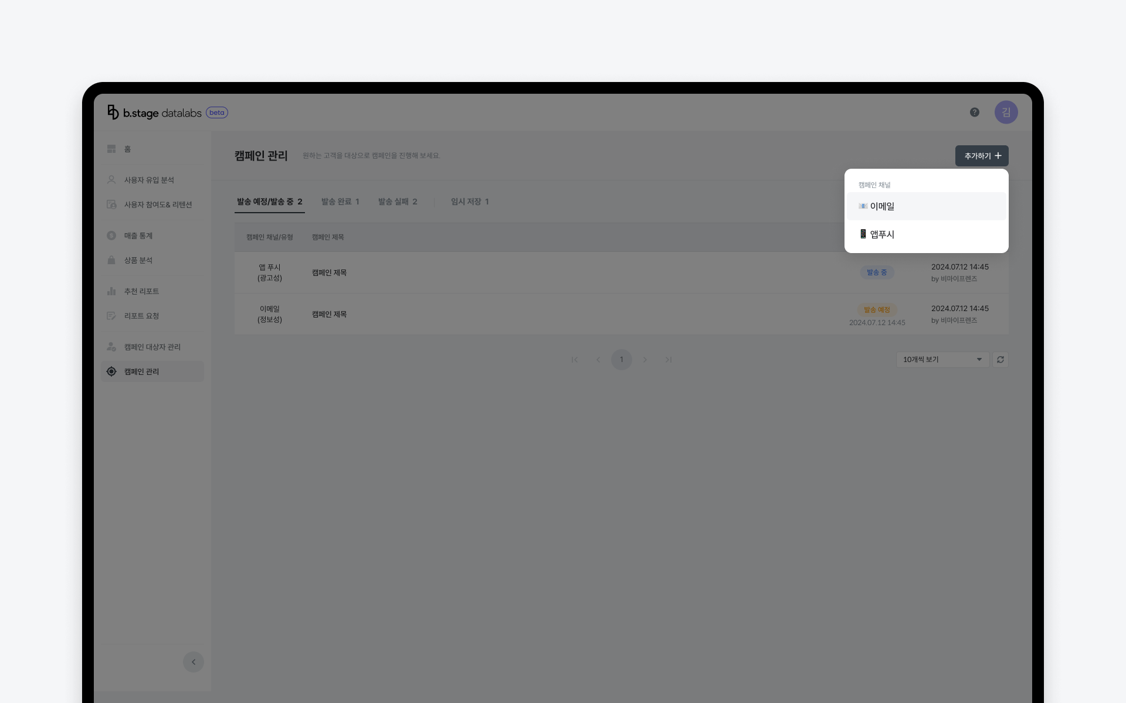The width and height of the screenshot is (1126, 703).
Task: Go to last page of results
Action: point(669,360)
